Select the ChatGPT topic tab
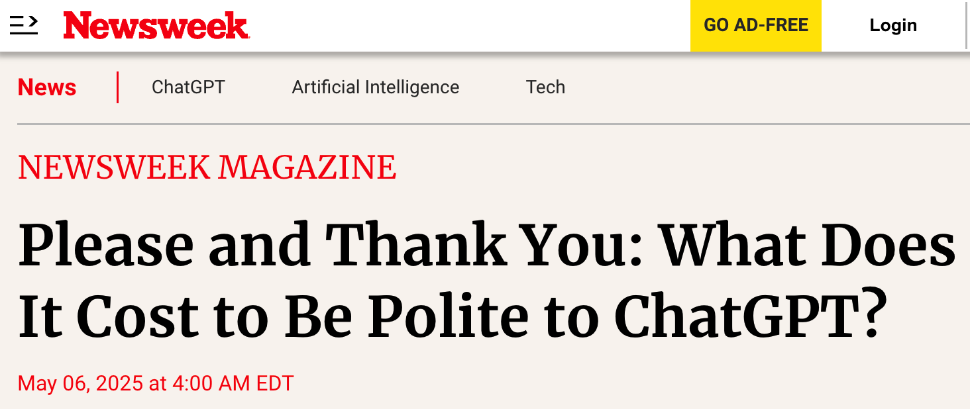This screenshot has height=409, width=970. (x=188, y=87)
